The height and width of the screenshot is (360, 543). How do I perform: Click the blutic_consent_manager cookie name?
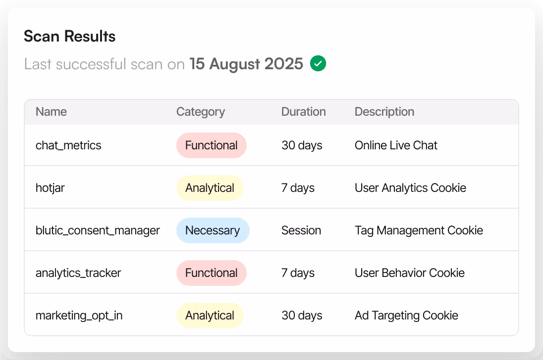point(98,230)
